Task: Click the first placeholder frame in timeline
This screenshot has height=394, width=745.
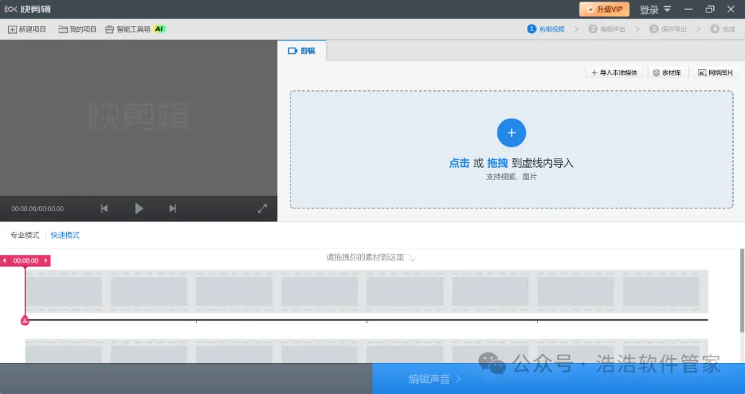Action: pos(63,291)
